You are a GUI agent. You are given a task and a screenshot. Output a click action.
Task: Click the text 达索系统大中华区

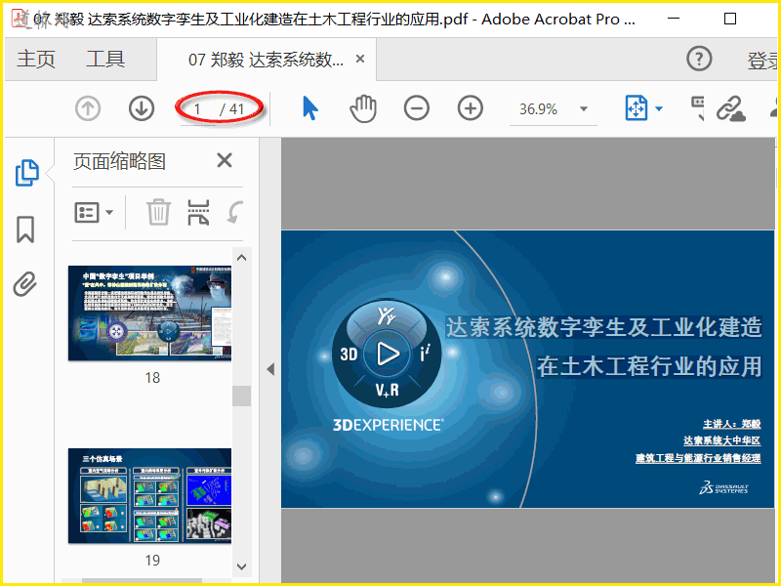click(x=721, y=441)
